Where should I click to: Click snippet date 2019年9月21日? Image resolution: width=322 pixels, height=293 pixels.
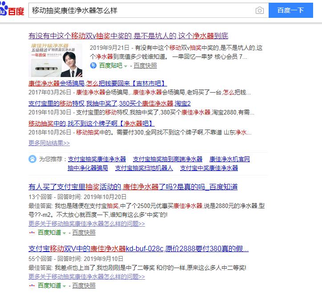[x=109, y=48]
